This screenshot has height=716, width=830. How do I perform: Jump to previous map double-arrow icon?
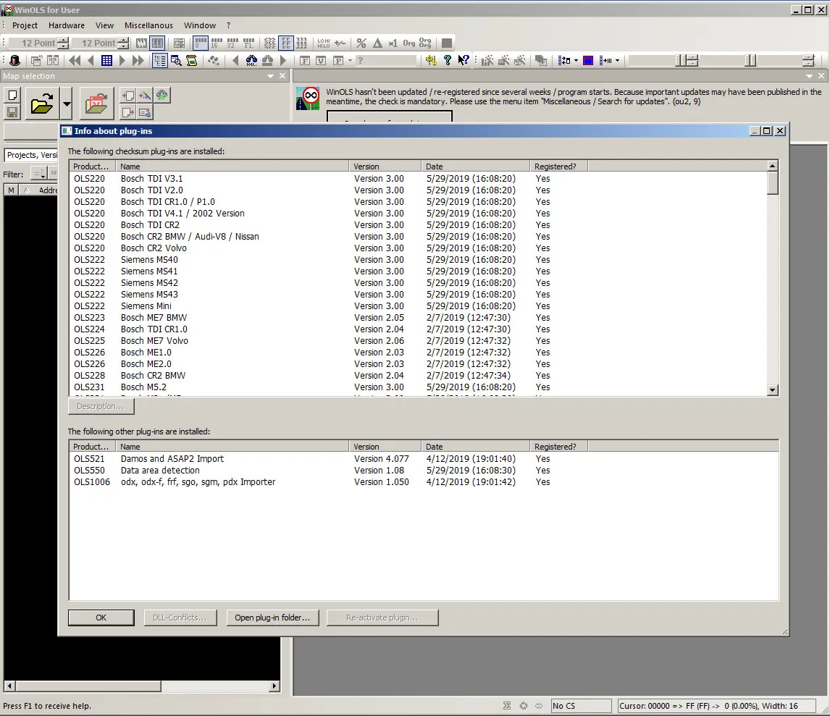[75, 60]
